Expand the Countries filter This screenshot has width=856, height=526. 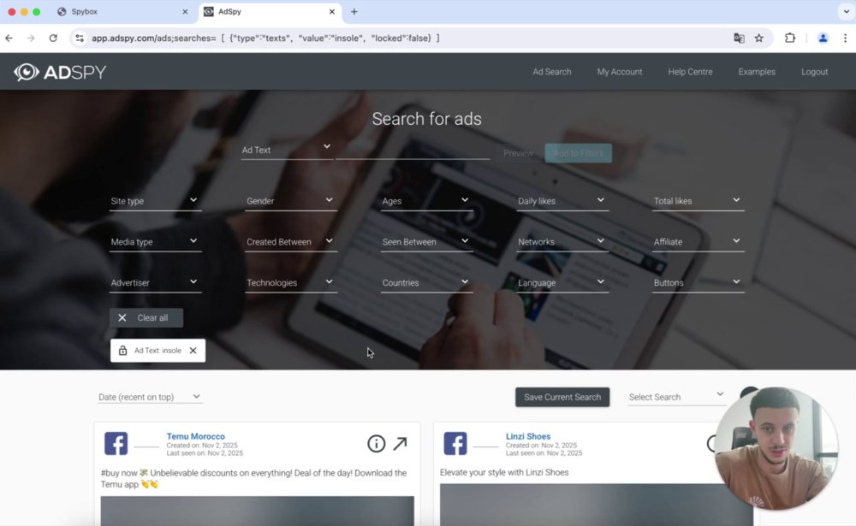[x=426, y=282]
